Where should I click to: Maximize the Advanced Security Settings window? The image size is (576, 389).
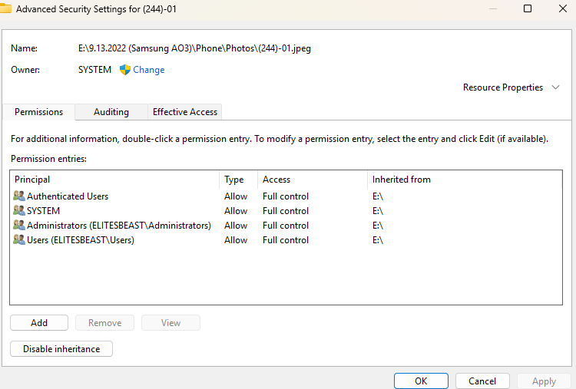pos(528,8)
